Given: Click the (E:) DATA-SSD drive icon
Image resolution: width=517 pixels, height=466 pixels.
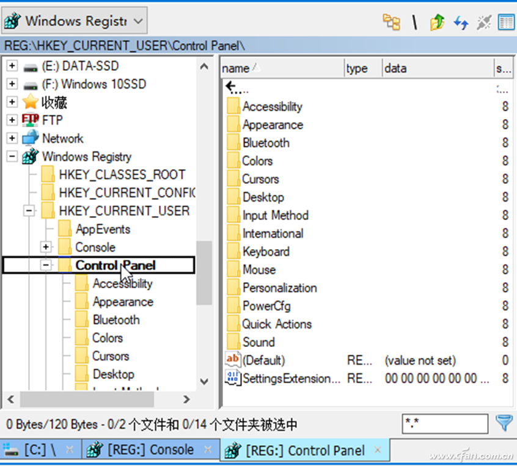Looking at the screenshot, I should (x=31, y=68).
